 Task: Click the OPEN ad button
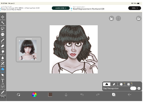click(135, 8)
